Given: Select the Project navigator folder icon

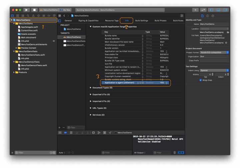Looking at the screenshot, I should pos(12,16).
